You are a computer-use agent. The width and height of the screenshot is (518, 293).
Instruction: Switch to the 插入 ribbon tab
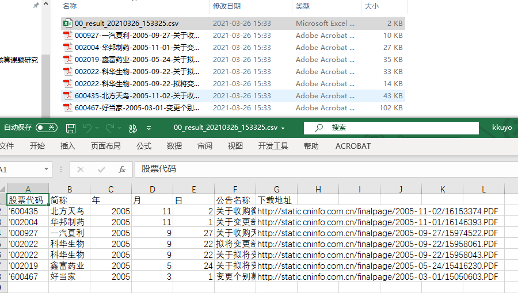[68, 146]
